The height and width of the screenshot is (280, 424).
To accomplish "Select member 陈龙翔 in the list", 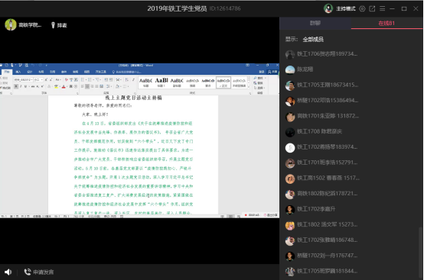I will (351, 69).
